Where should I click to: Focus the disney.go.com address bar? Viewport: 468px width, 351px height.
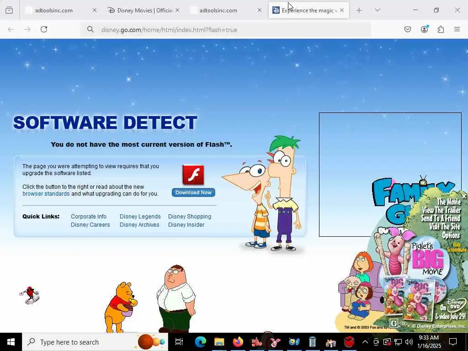(225, 30)
